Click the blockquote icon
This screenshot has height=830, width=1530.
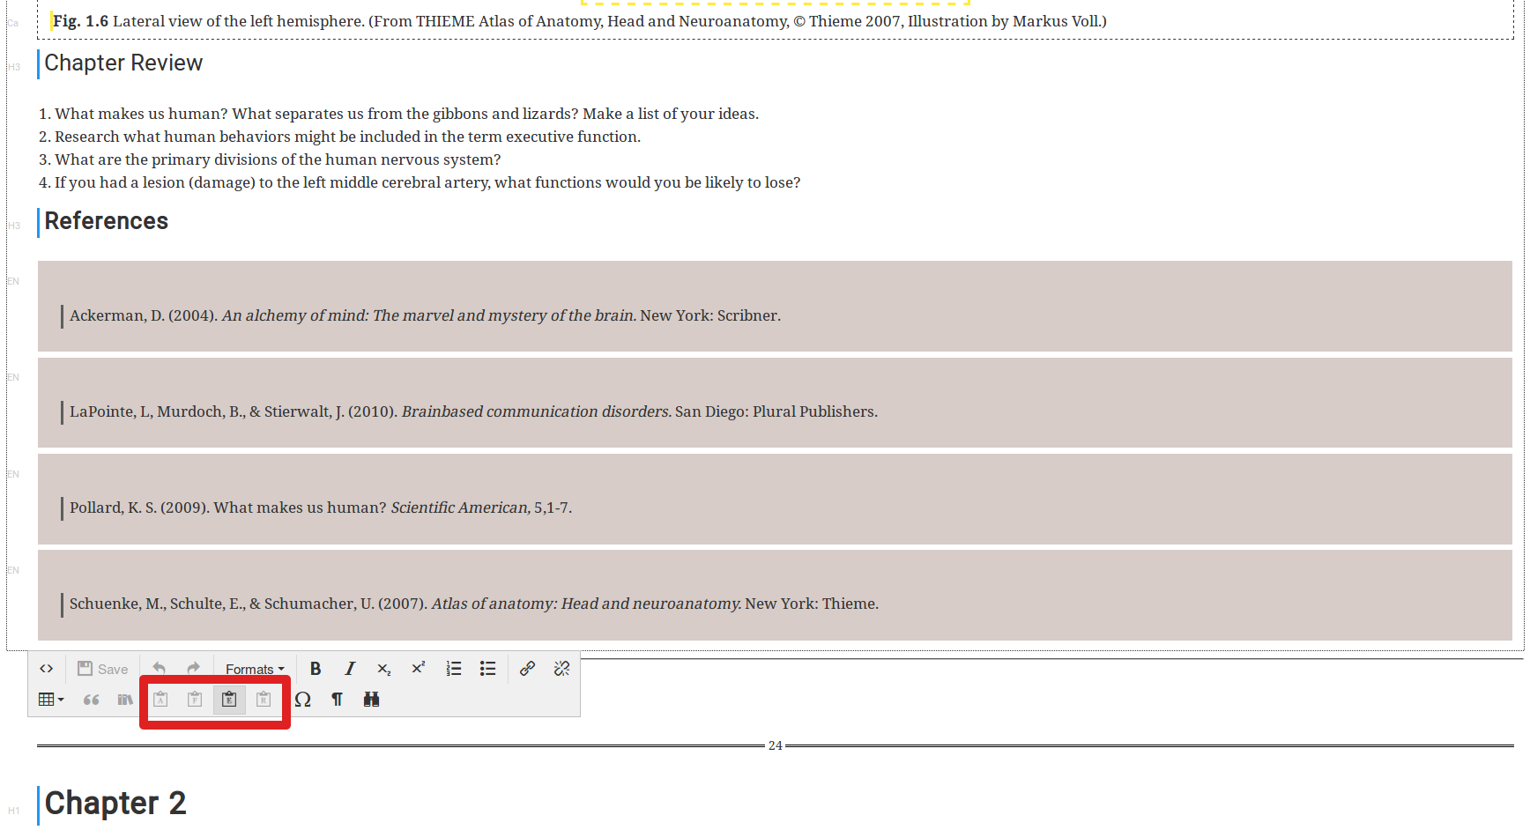(91, 700)
